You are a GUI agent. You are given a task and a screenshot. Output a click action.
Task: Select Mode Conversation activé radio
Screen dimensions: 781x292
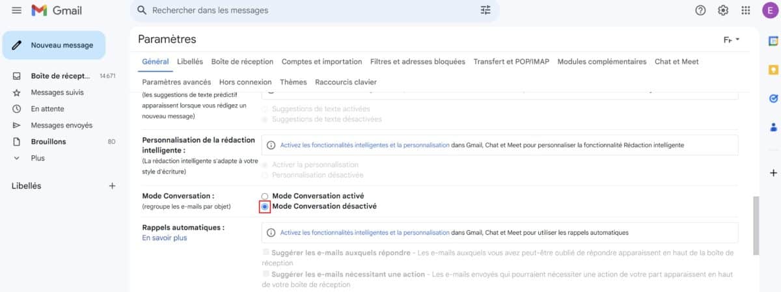coord(265,196)
